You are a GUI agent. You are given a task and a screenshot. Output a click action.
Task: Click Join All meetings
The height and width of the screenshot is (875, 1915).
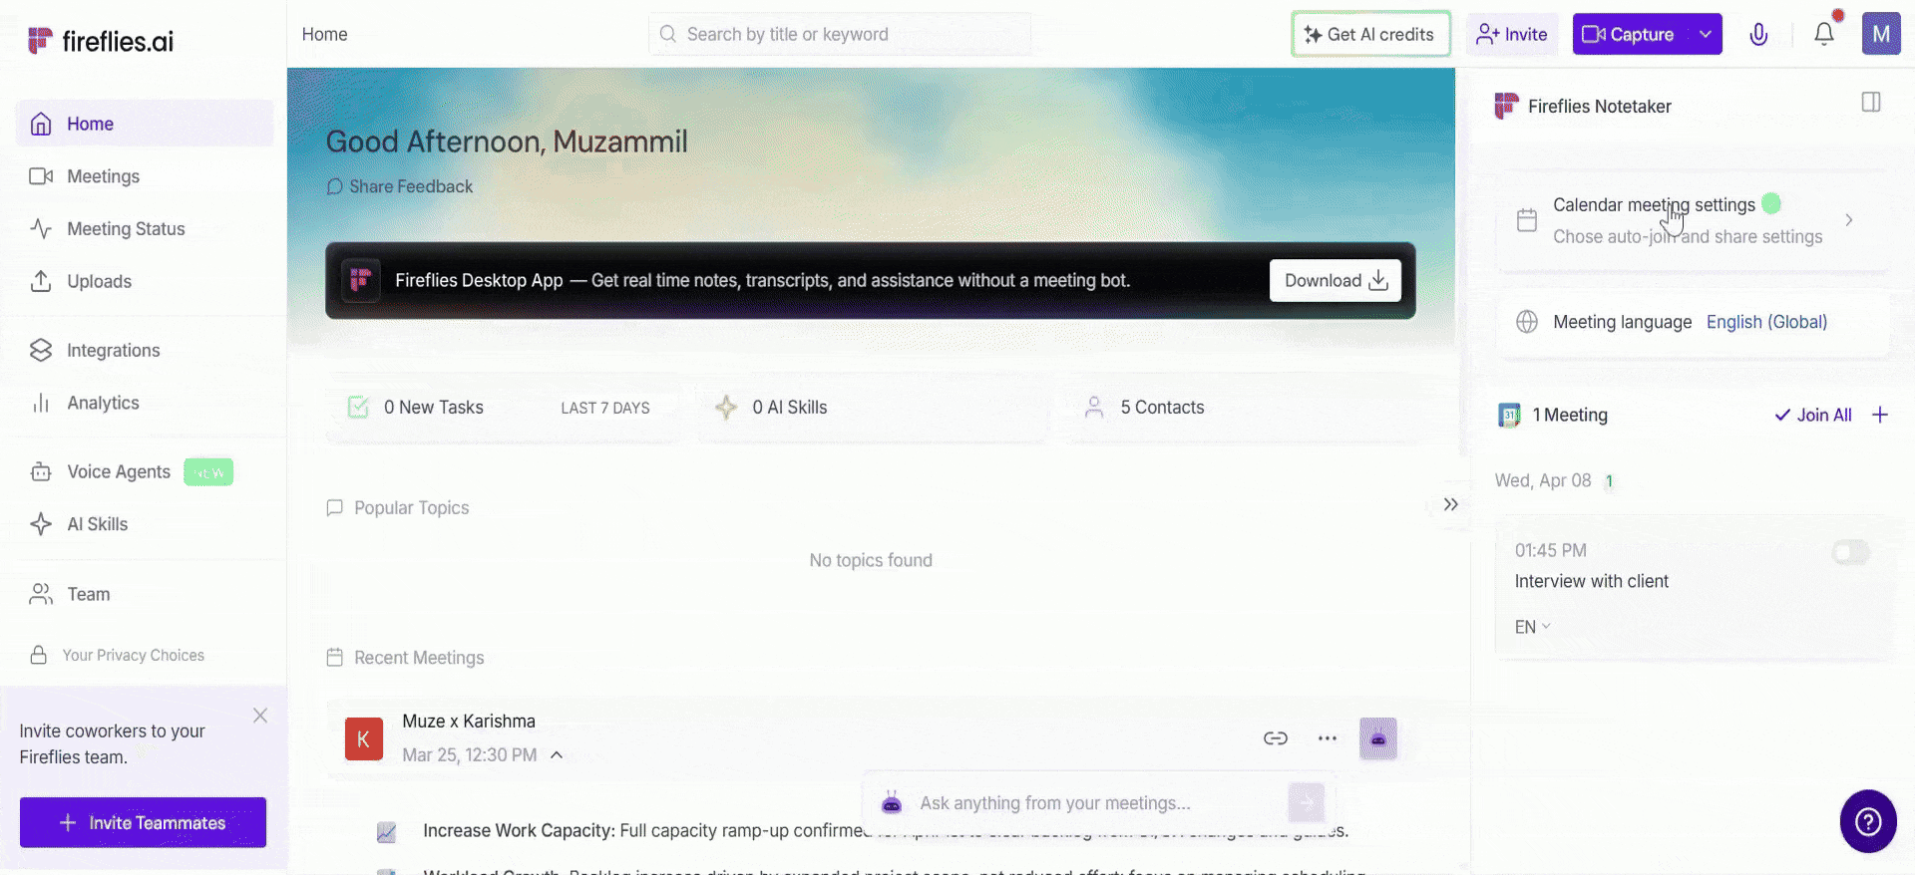click(x=1813, y=415)
